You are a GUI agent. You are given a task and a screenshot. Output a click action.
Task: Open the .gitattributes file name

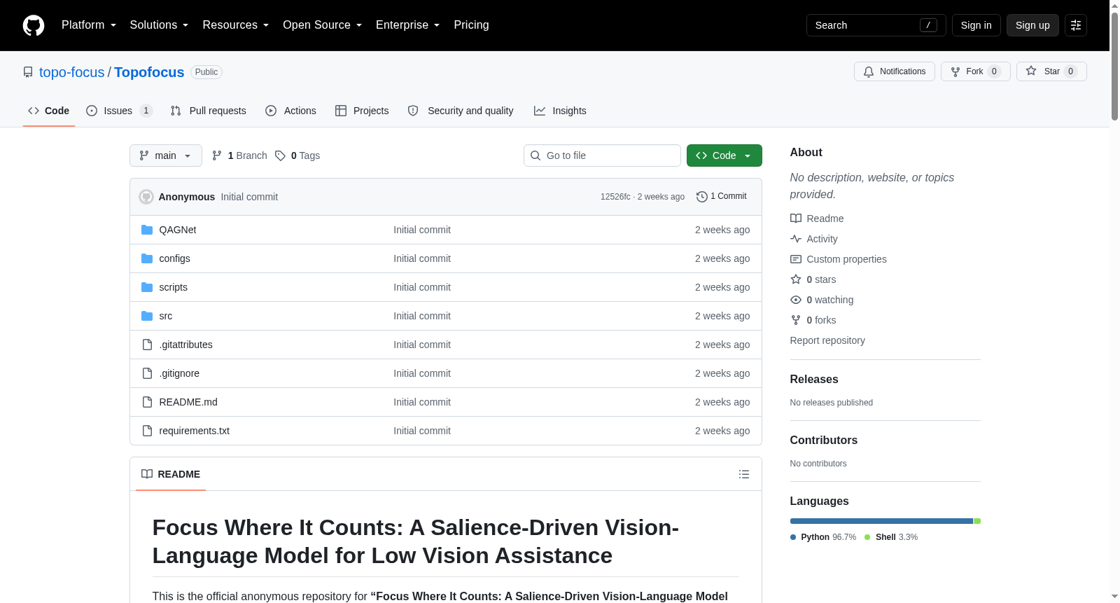[185, 345]
